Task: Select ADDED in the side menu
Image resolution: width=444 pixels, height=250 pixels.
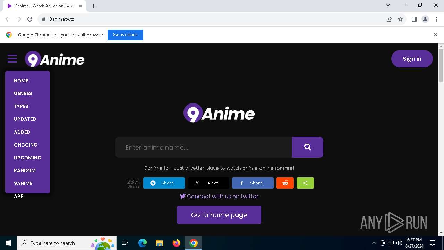Action: (22, 132)
